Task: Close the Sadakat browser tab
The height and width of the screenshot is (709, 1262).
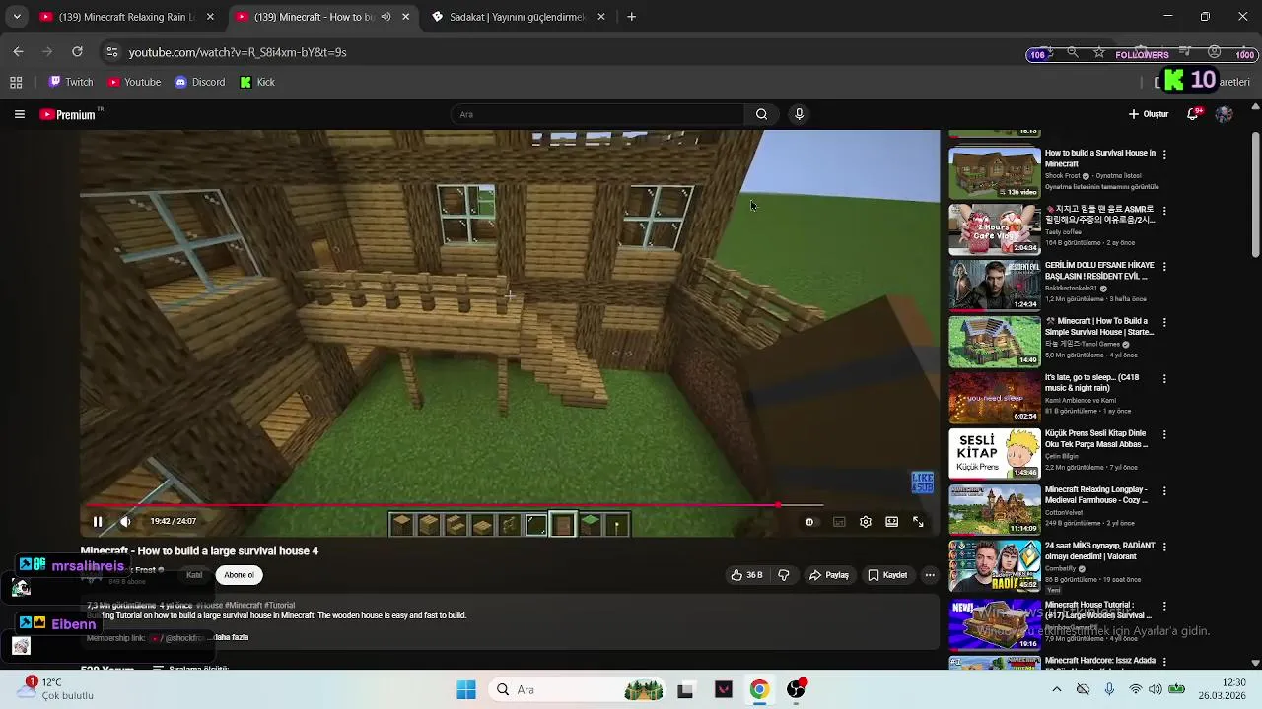Action: (601, 17)
